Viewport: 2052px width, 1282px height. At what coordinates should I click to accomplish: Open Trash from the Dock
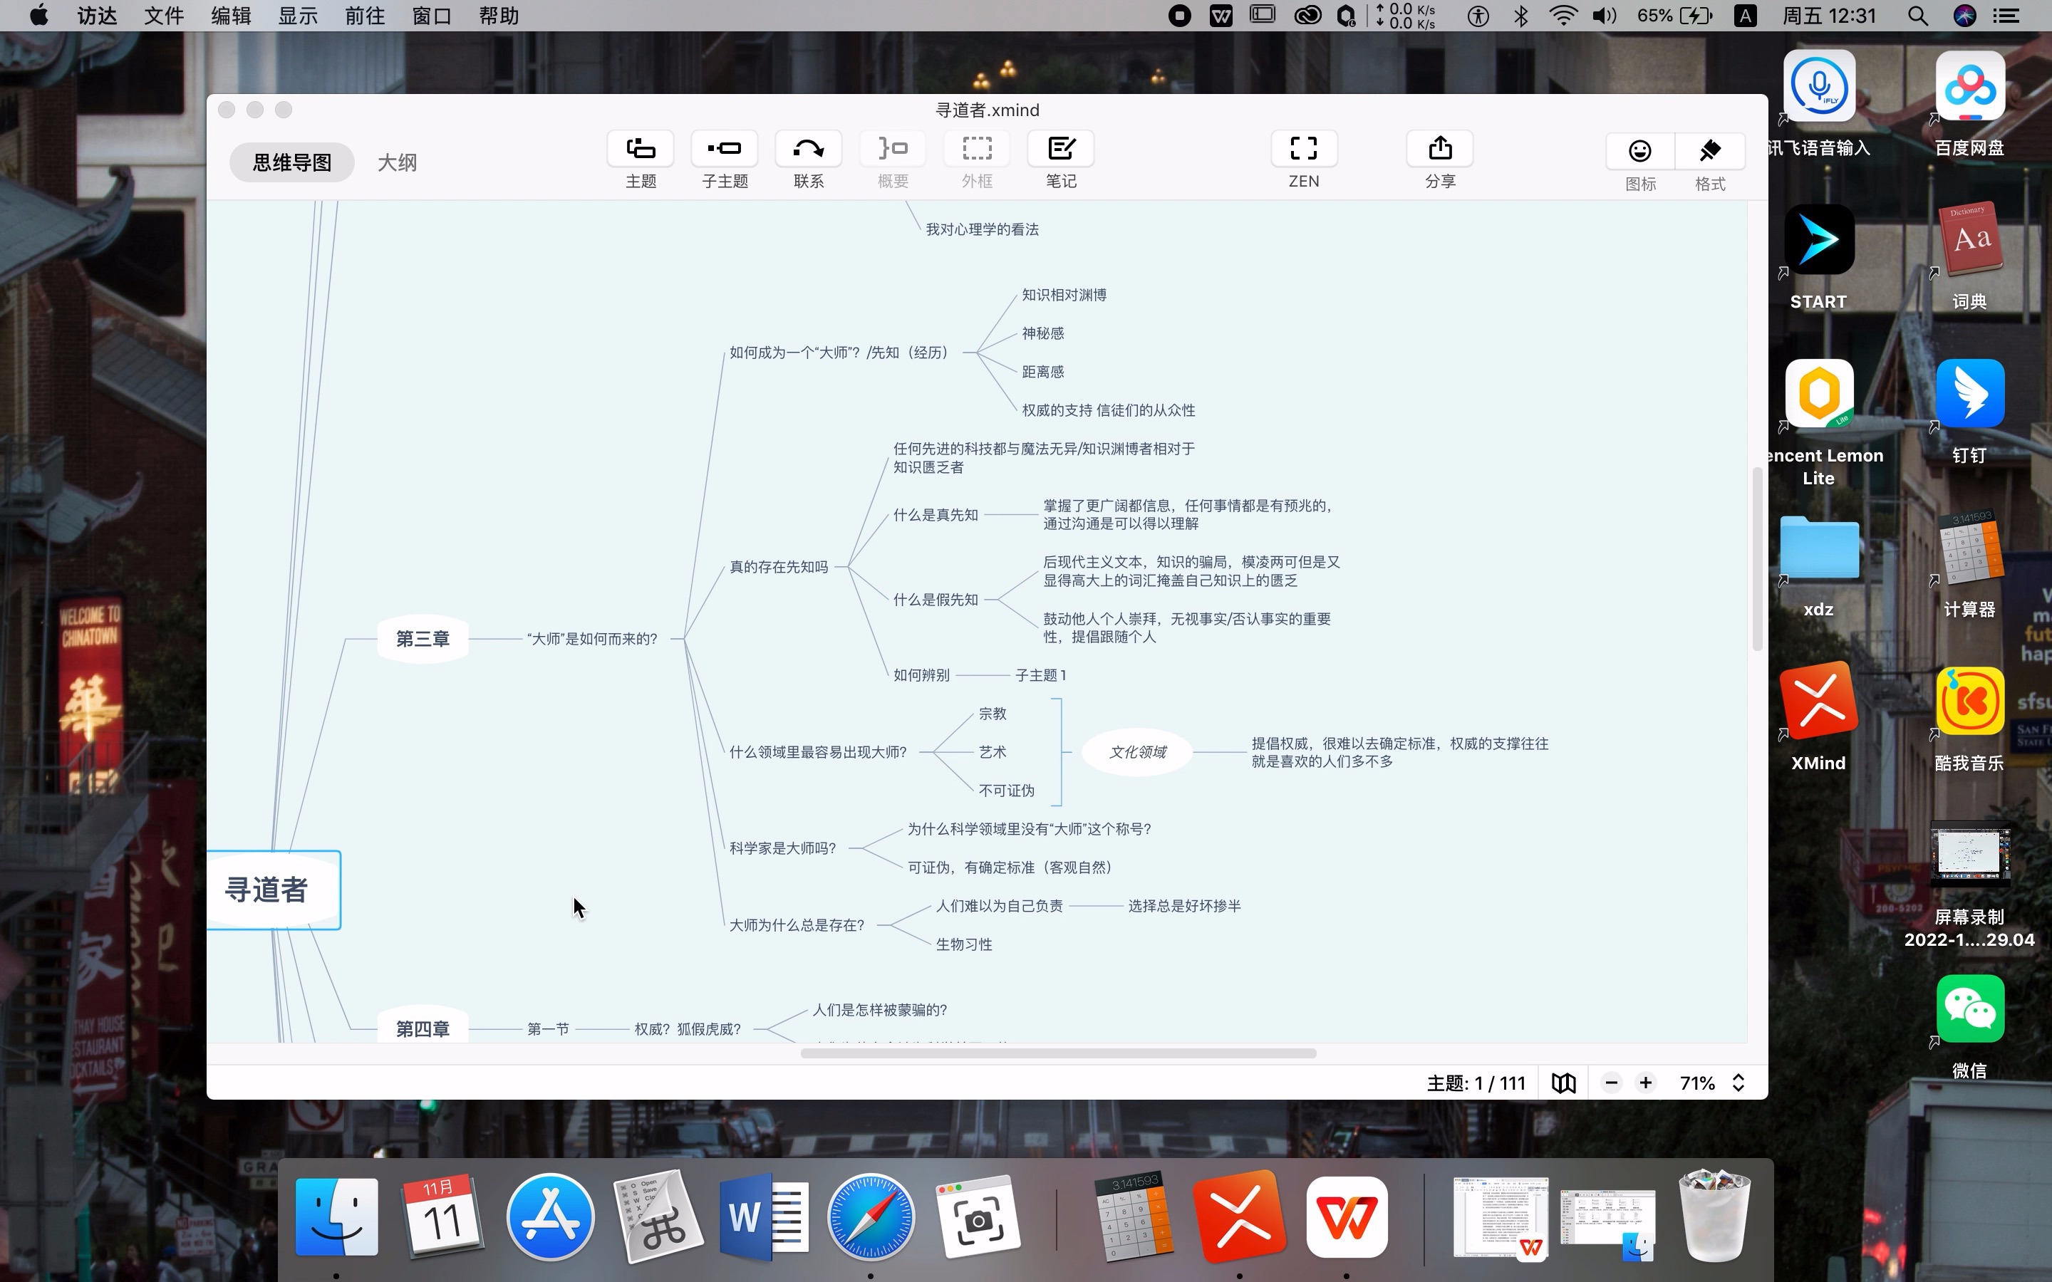tap(1714, 1216)
